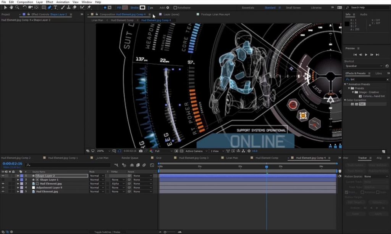Open the Alpha track matte dropdown on layer 3
Image resolution: width=391 pixels, height=234 pixels.
click(x=118, y=184)
